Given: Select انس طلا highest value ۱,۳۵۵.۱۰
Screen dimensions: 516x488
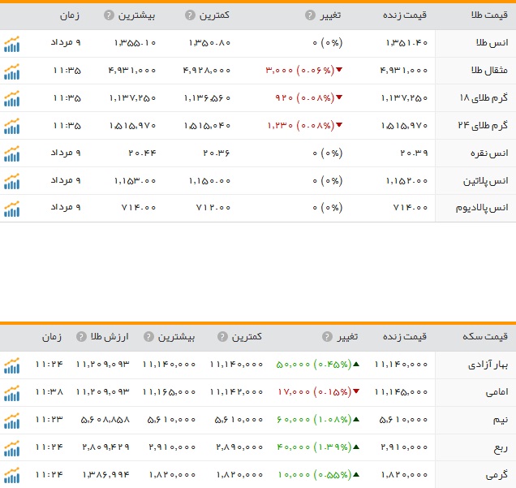Looking at the screenshot, I should (135, 43).
